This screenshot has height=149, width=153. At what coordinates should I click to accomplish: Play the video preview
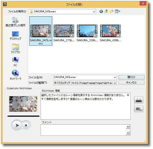coord(17,125)
